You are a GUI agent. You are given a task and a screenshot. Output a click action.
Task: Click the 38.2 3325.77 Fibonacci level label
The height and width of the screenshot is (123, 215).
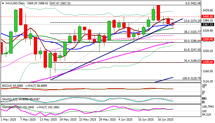tap(192, 32)
